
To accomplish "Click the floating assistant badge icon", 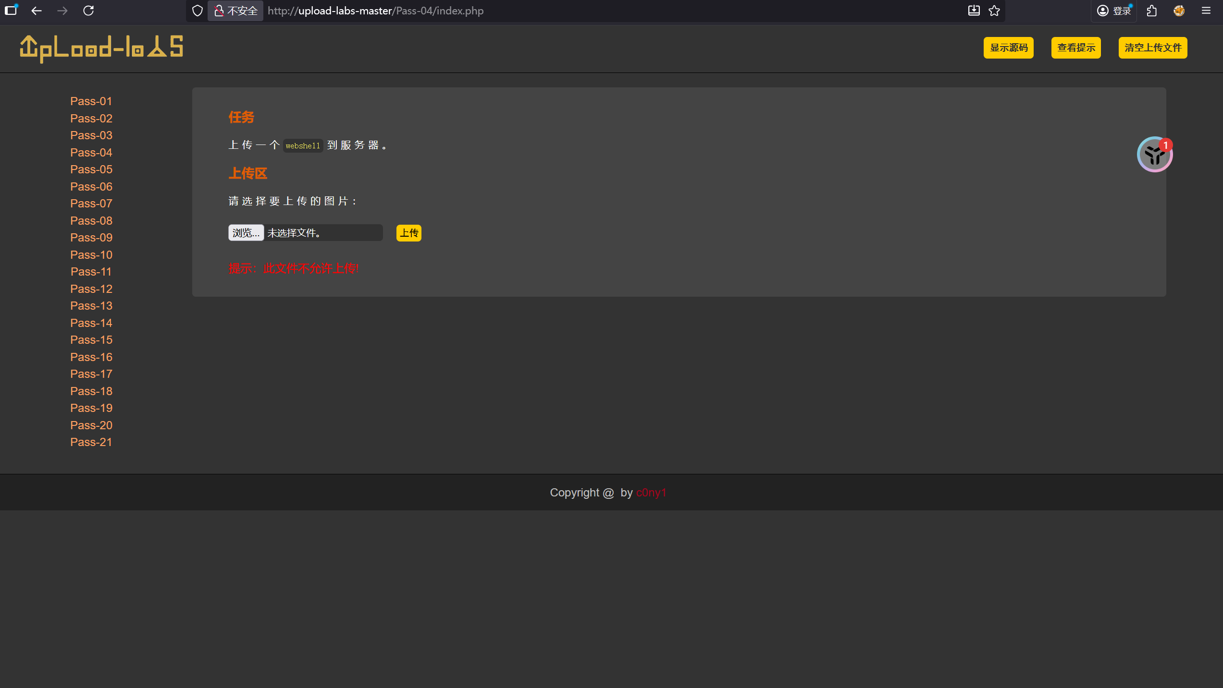I will pyautogui.click(x=1154, y=155).
